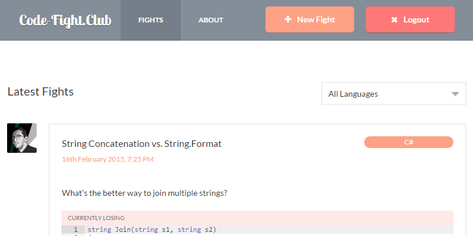The width and height of the screenshot is (473, 236).
Task: Click the Code-Fight.Club logo
Action: click(x=65, y=20)
